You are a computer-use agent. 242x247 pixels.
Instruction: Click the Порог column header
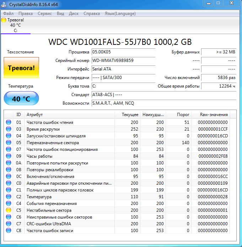[x=178, y=115]
